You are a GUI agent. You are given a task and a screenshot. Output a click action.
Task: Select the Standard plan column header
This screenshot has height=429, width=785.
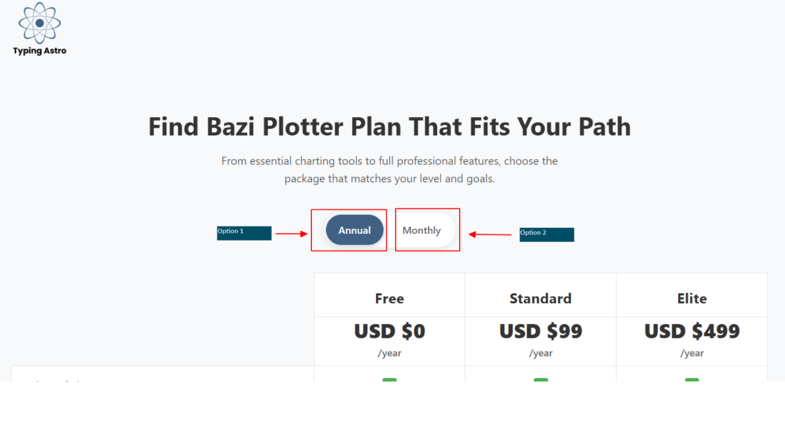(x=540, y=298)
